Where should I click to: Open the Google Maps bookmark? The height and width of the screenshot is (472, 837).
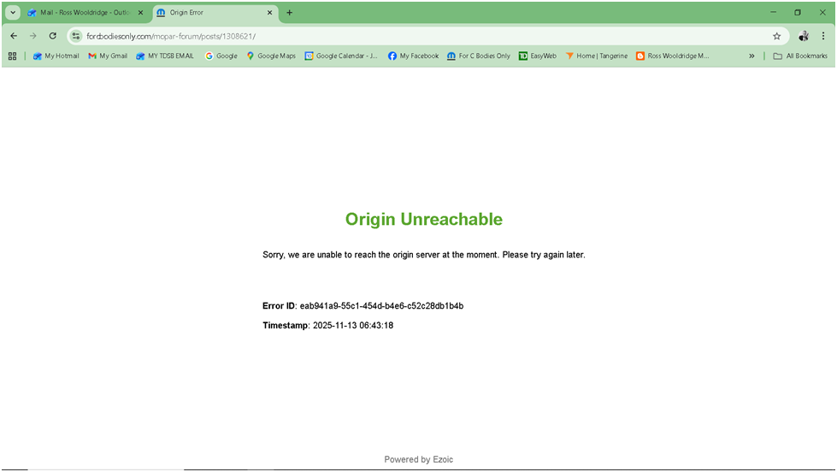(x=271, y=56)
